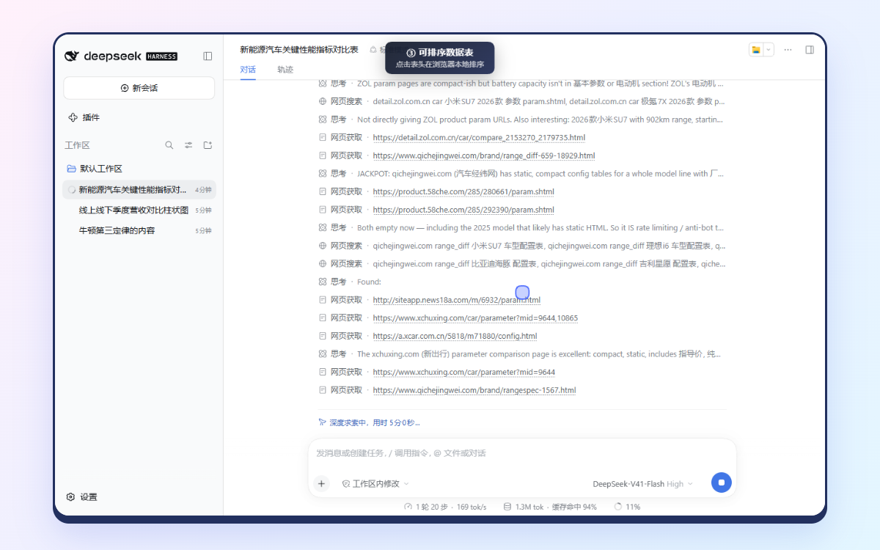Expand thinking row 'Not directly giving ZOL product'
The width and height of the screenshot is (880, 550).
coord(521,120)
